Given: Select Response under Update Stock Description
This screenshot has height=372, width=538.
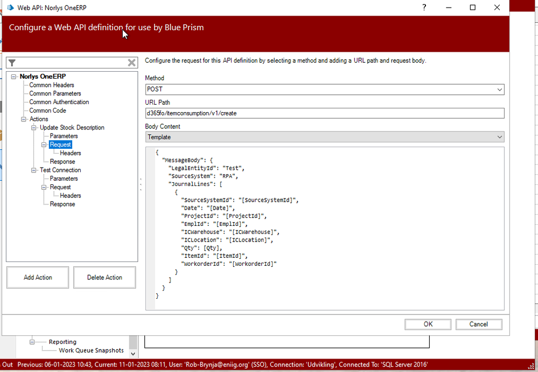Looking at the screenshot, I should click(62, 162).
